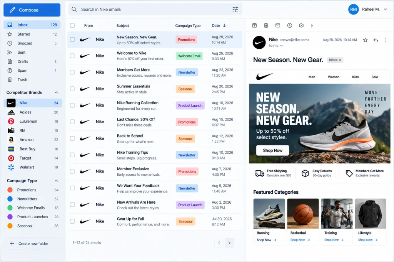This screenshot has width=394, height=262.
Task: Sort emails by Date column
Action: [x=219, y=26]
